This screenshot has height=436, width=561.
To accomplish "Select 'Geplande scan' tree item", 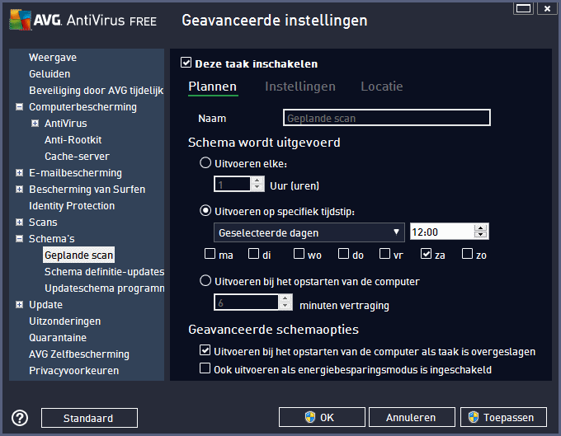I will 78,256.
